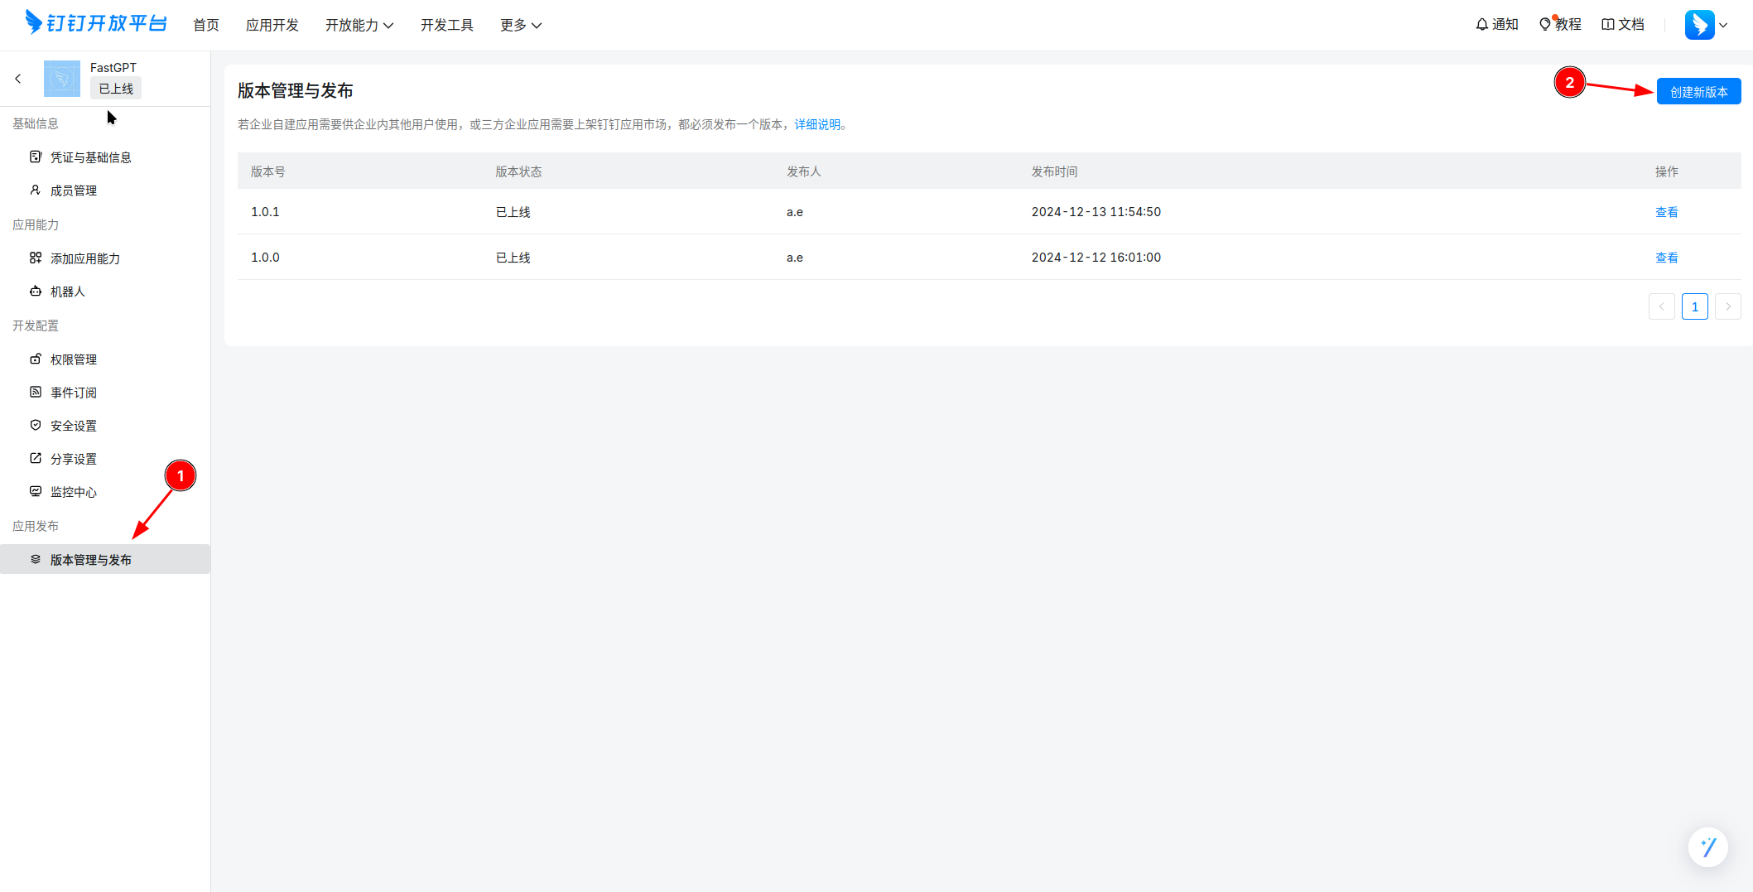Click the 创建新版本 button
The image size is (1753, 892).
tap(1698, 92)
